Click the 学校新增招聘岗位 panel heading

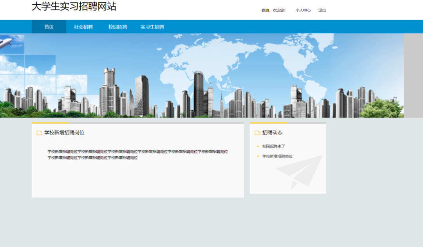65,132
